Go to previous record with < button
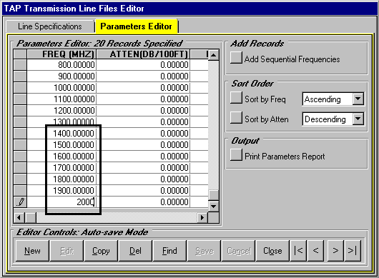Image resolution: width=379 pixels, height=278 pixels. pyautogui.click(x=315, y=251)
